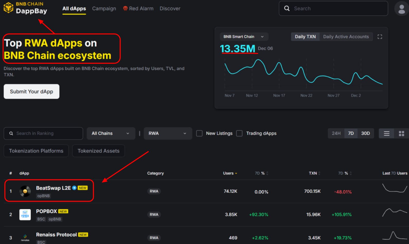Open the All Chains dropdown
Image resolution: width=409 pixels, height=244 pixels.
pos(111,133)
